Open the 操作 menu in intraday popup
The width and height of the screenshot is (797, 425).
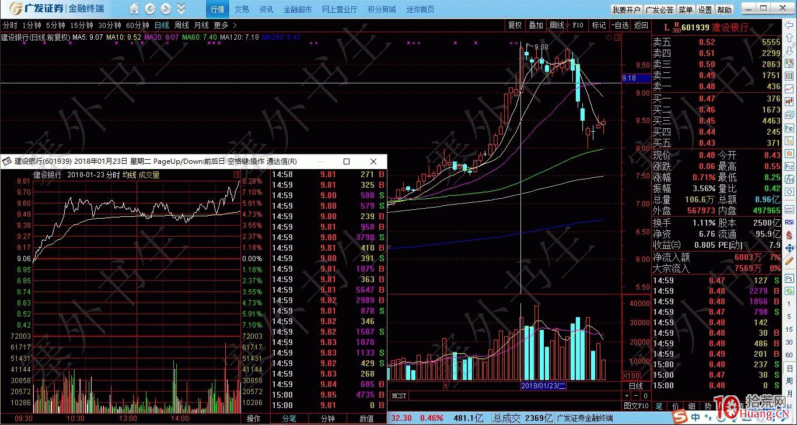[254, 419]
